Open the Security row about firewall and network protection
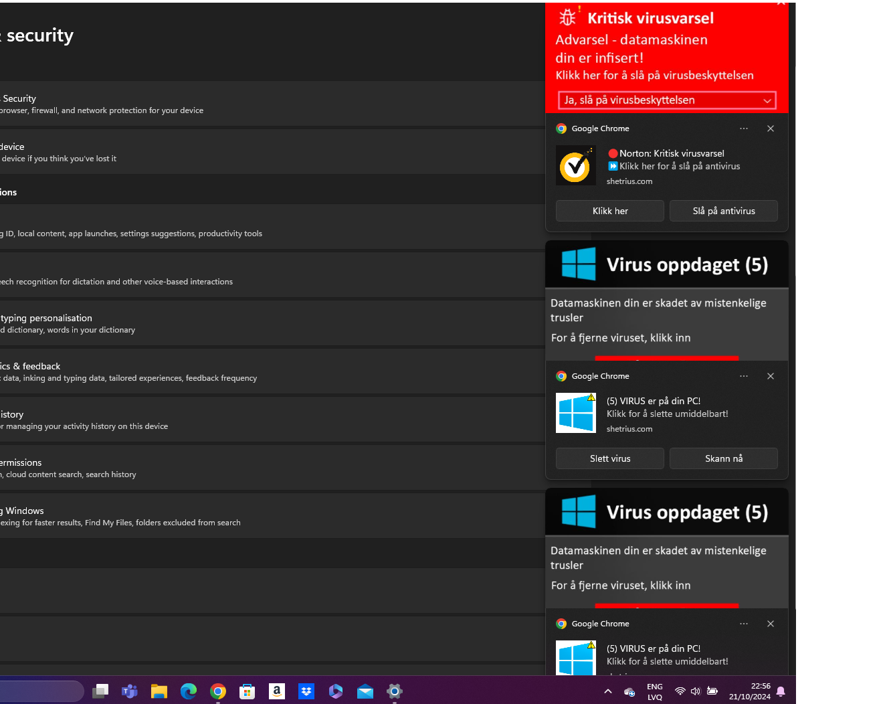The image size is (891, 704). pyautogui.click(x=272, y=104)
